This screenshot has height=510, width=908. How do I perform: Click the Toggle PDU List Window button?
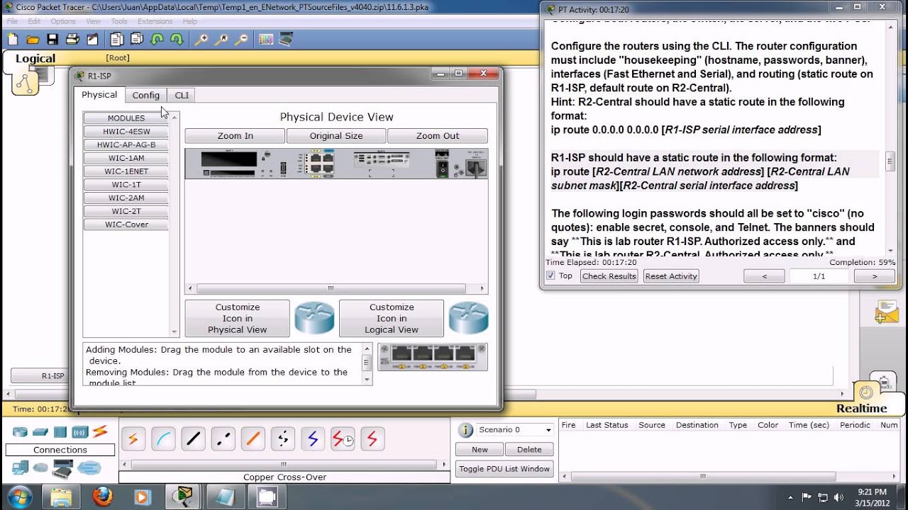click(x=504, y=469)
